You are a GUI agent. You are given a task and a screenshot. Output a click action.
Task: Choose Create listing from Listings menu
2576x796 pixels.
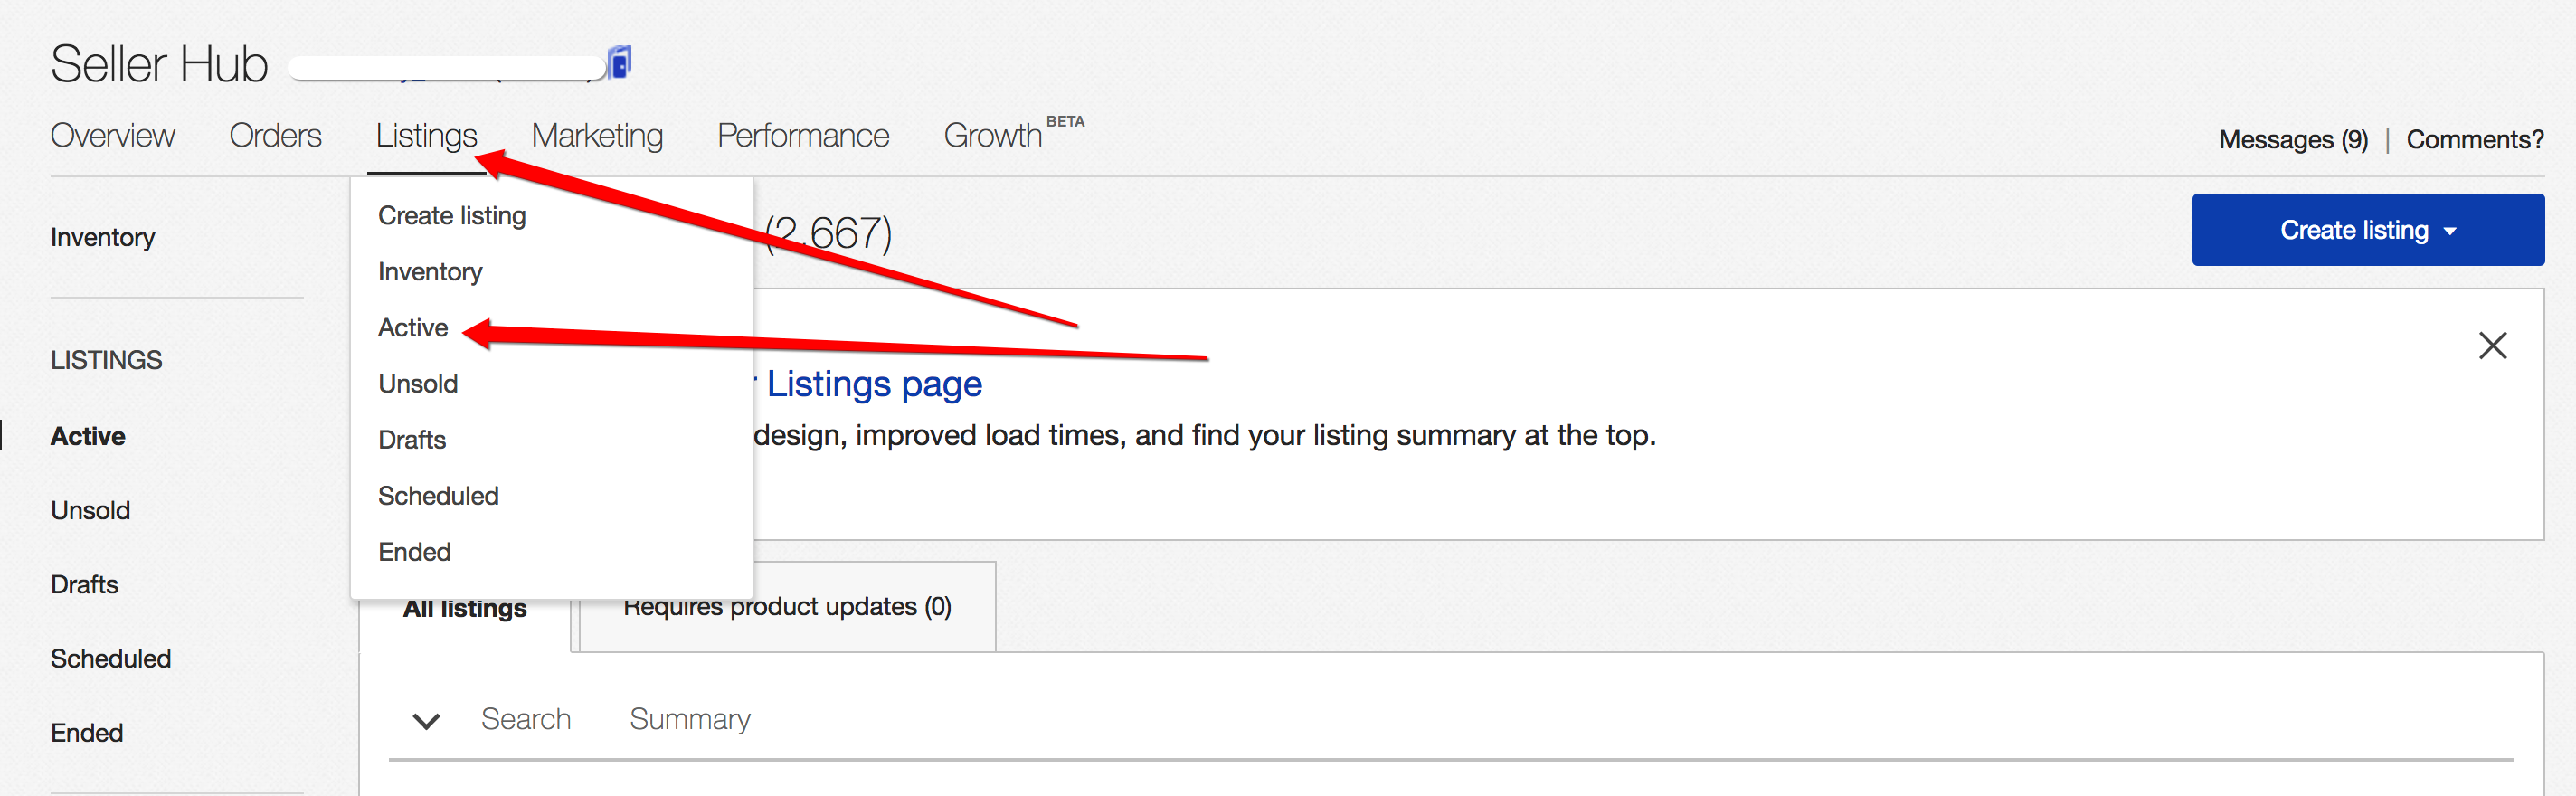[x=452, y=215]
